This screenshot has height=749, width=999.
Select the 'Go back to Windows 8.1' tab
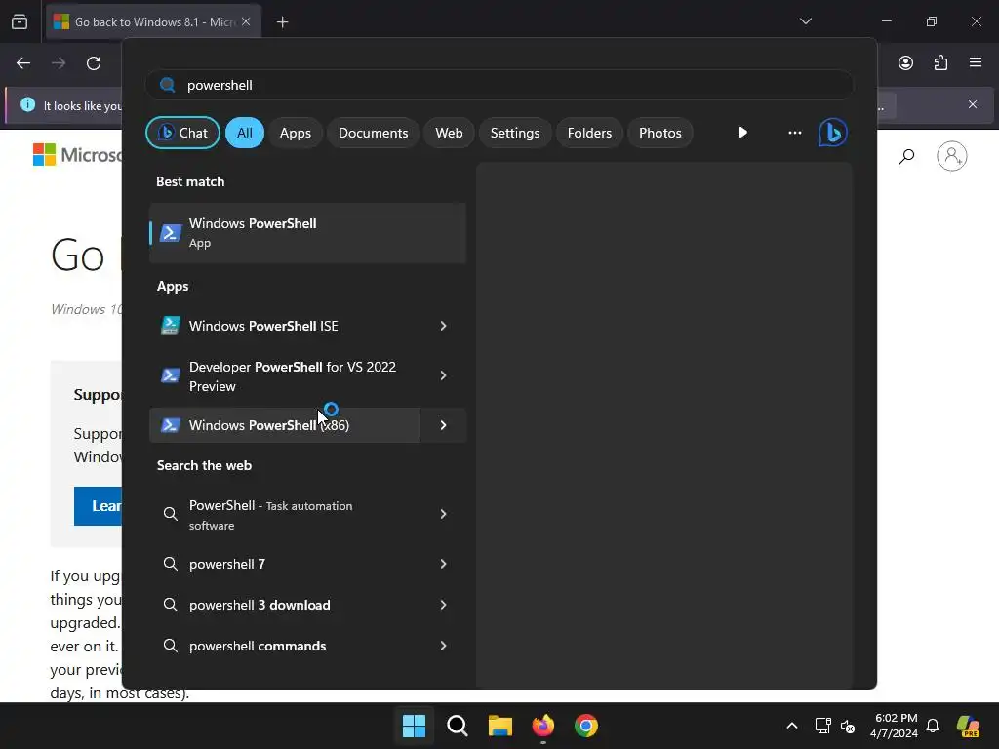pos(153,21)
